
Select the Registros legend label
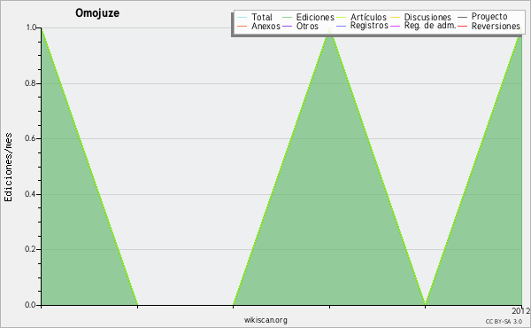click(369, 26)
